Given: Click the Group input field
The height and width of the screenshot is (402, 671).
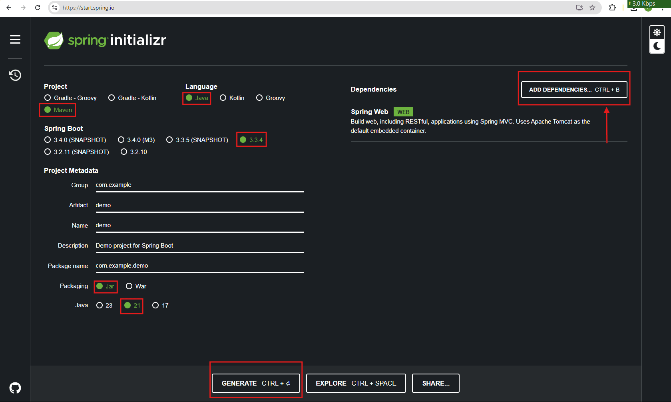Looking at the screenshot, I should (199, 185).
